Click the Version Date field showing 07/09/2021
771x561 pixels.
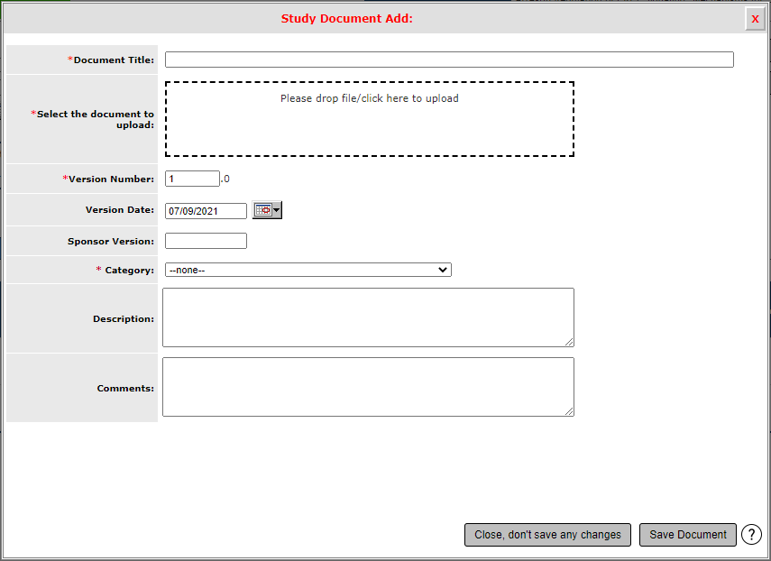pos(206,211)
